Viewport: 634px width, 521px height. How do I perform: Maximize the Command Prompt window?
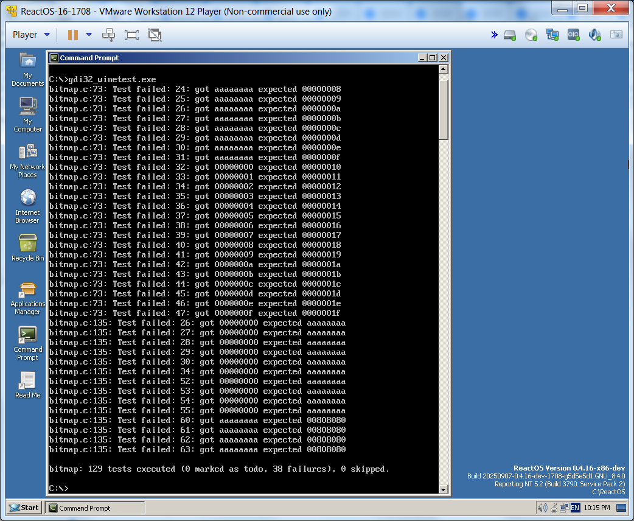click(x=432, y=58)
